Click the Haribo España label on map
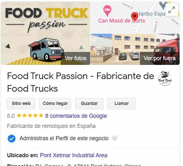The width and height of the screenshot is (183, 166). [152, 14]
